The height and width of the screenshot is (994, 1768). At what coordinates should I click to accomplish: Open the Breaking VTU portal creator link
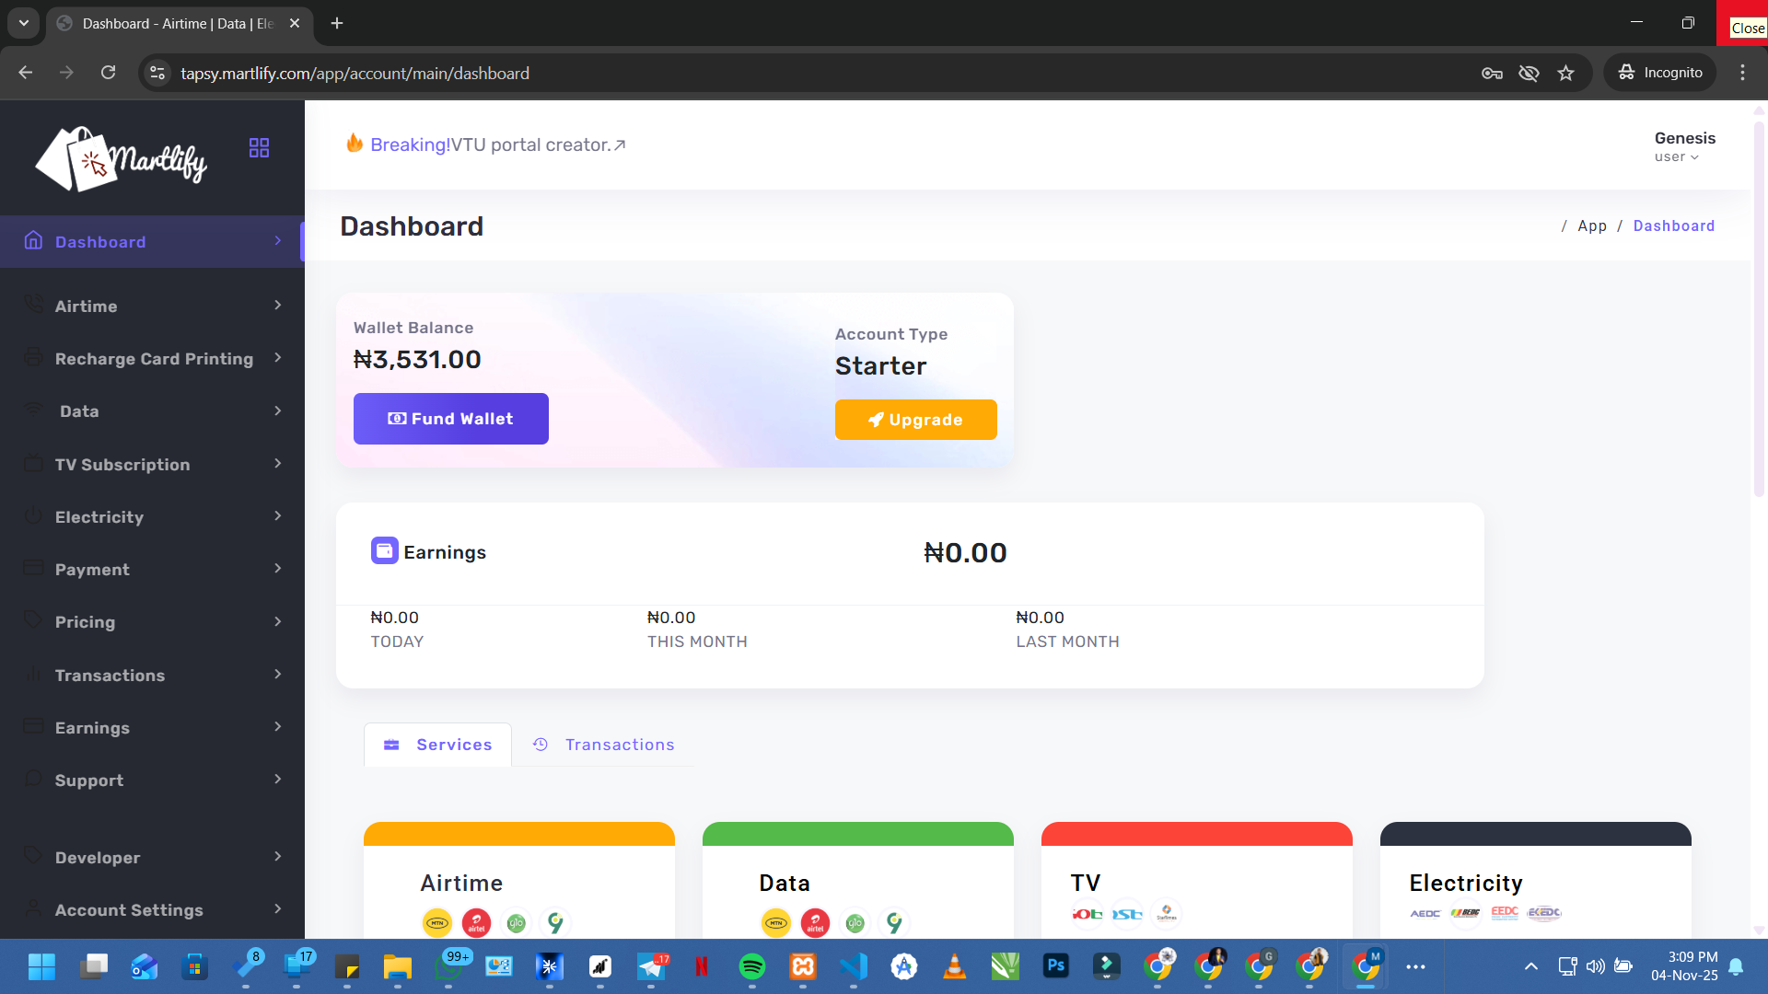pos(488,144)
